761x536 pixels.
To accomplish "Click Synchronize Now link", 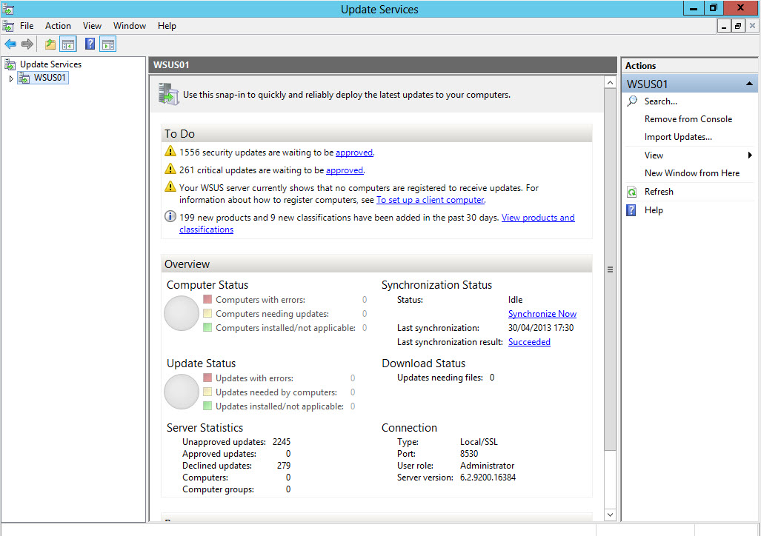I will click(542, 314).
